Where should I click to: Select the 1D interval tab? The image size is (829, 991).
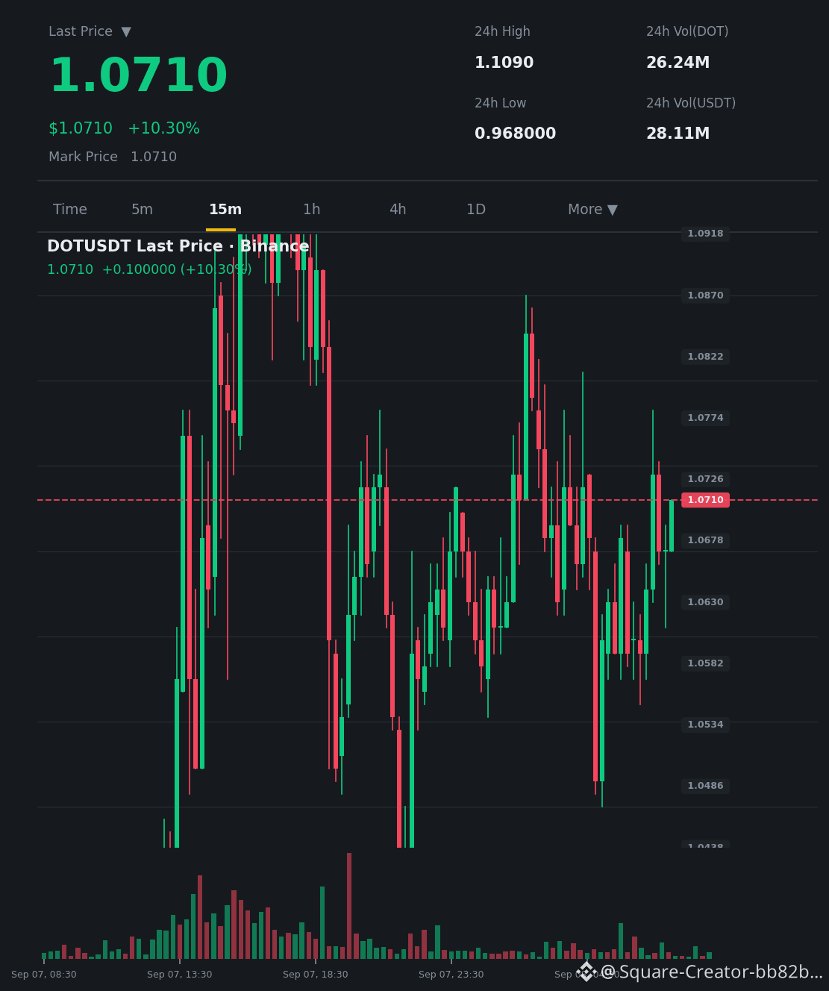pos(476,210)
